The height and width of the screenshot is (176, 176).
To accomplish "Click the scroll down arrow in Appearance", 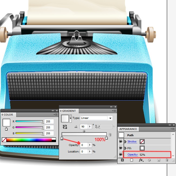I will point(173,156).
